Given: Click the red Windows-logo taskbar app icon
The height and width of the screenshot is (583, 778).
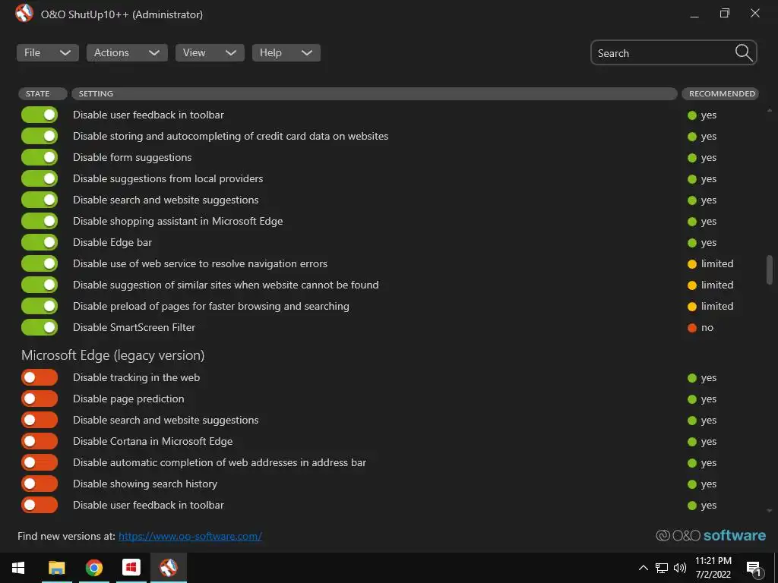Looking at the screenshot, I should click(131, 568).
